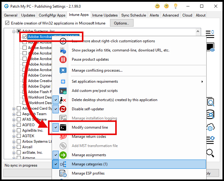Check the Adobe Connect checkbox
The height and width of the screenshot is (181, 224).
[24, 75]
